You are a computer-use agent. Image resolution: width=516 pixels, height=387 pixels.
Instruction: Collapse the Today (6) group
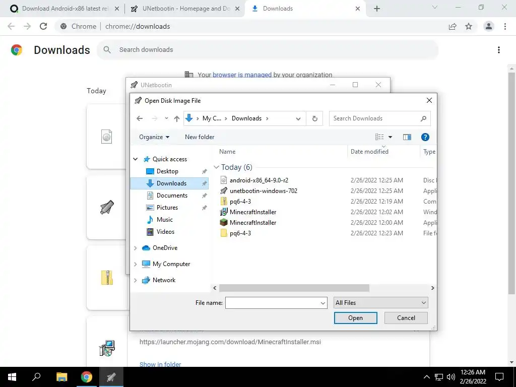pyautogui.click(x=216, y=167)
